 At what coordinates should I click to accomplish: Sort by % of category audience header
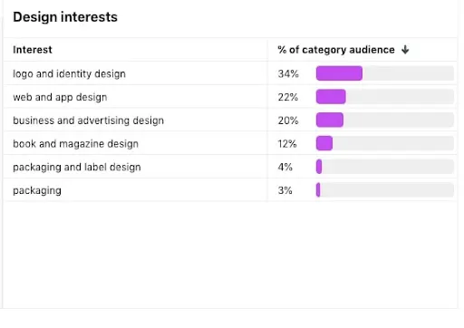coord(336,50)
